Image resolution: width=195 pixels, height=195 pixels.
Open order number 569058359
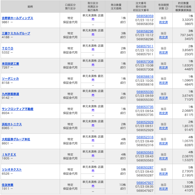tap(145, 16)
